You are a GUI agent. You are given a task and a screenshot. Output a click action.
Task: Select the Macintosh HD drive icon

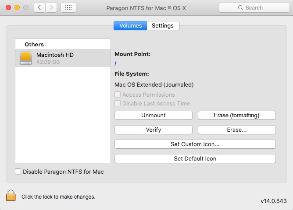tap(26, 58)
